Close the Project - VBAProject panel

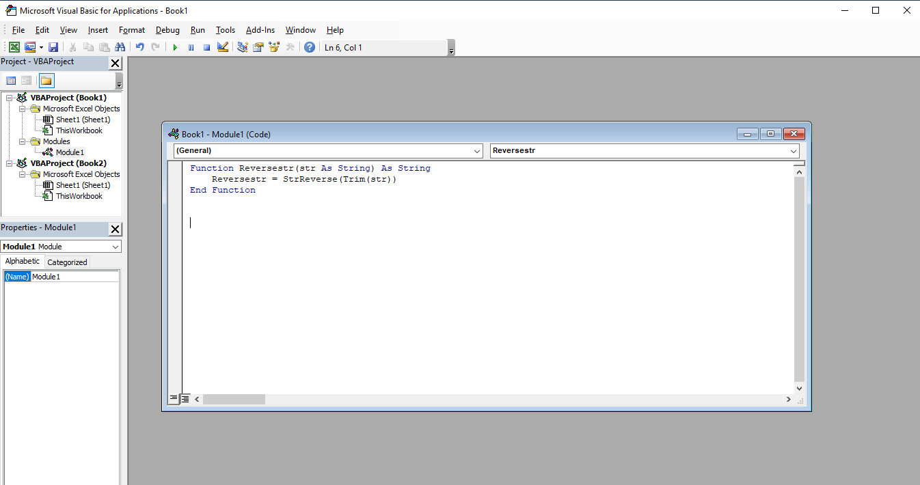116,64
